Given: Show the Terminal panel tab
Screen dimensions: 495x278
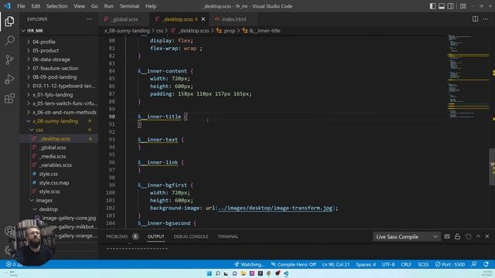Looking at the screenshot, I should click(x=227, y=236).
